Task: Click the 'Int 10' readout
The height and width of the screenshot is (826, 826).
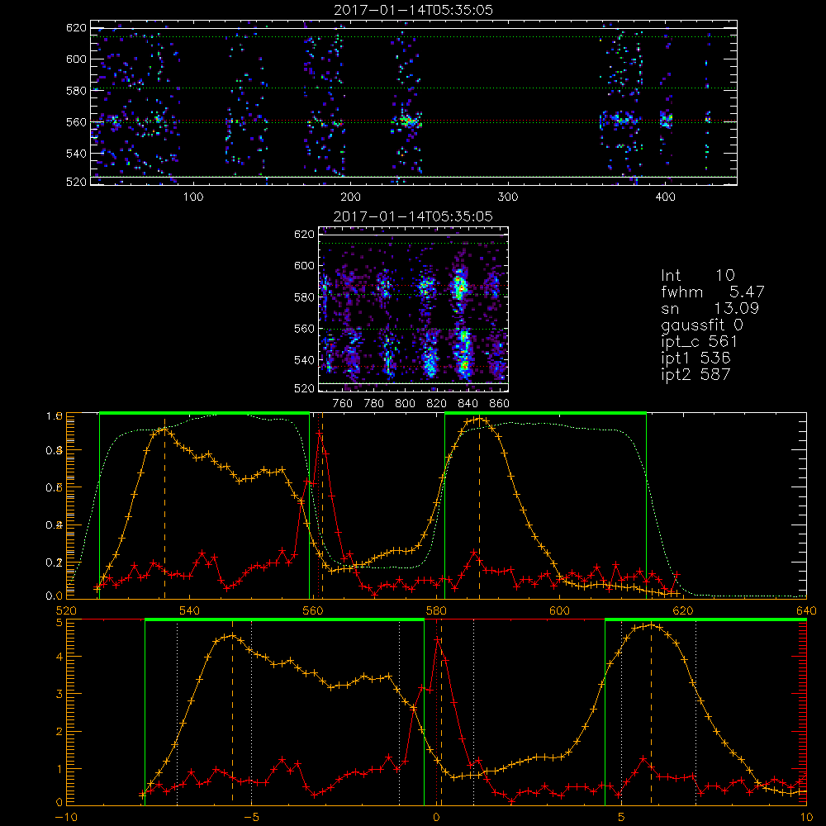Action: point(698,276)
